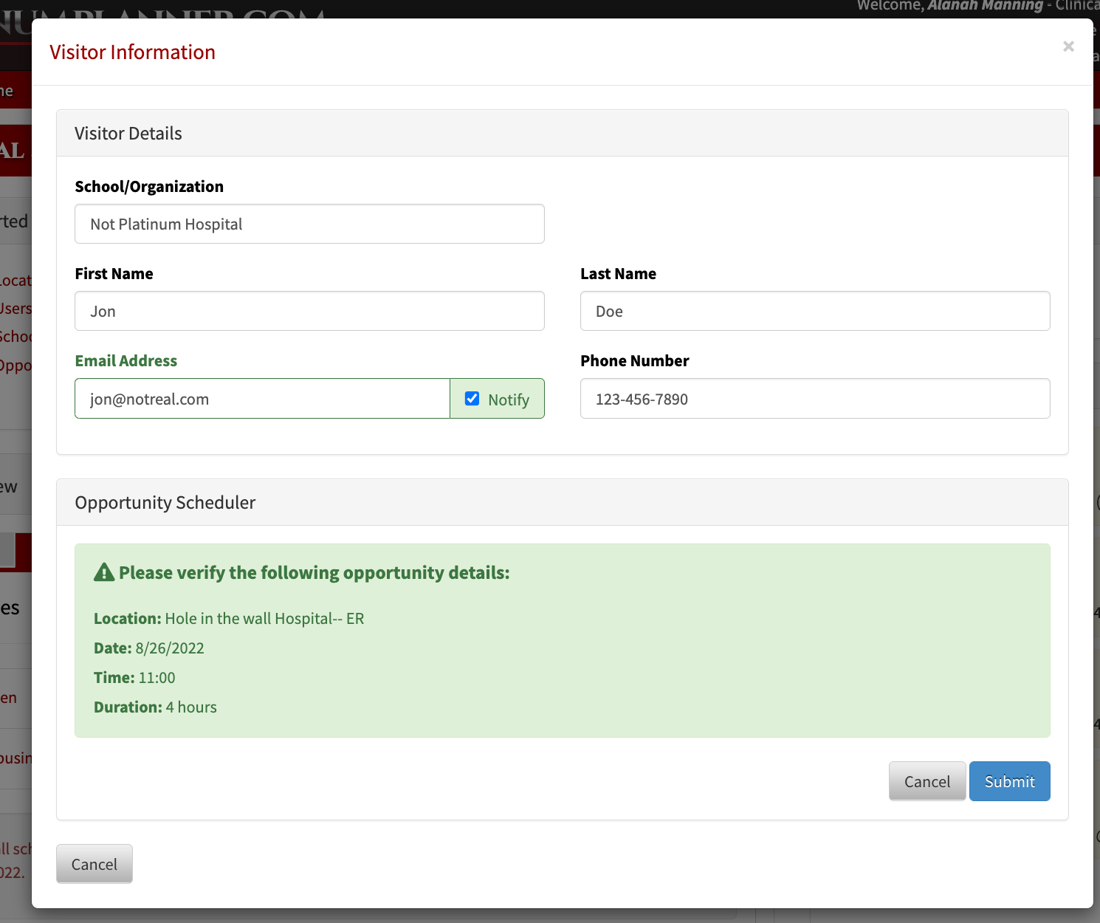Edit the Phone Number field
The image size is (1100, 923).
(815, 398)
